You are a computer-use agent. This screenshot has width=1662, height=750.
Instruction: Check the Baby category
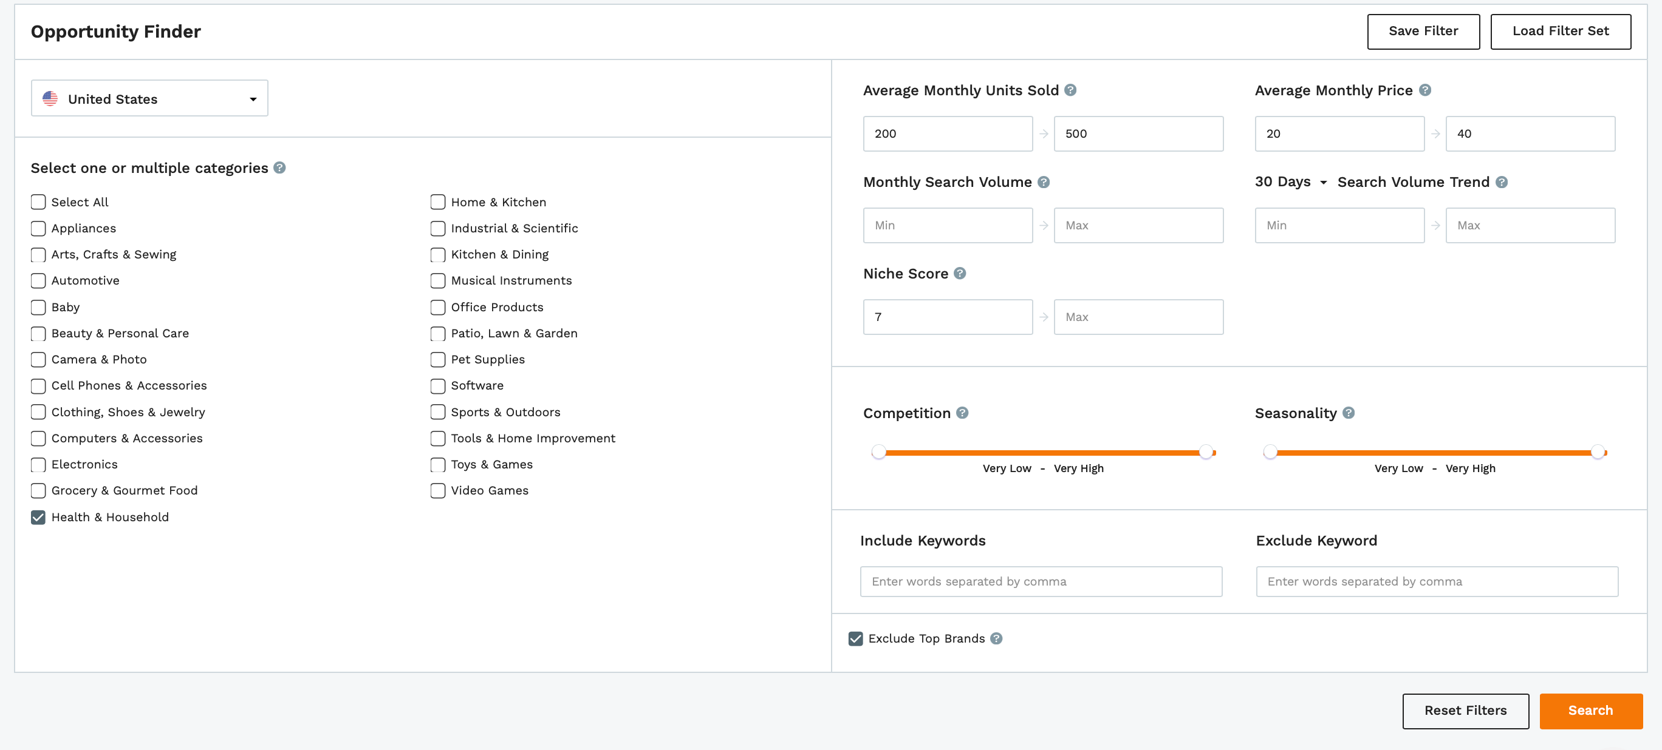38,308
